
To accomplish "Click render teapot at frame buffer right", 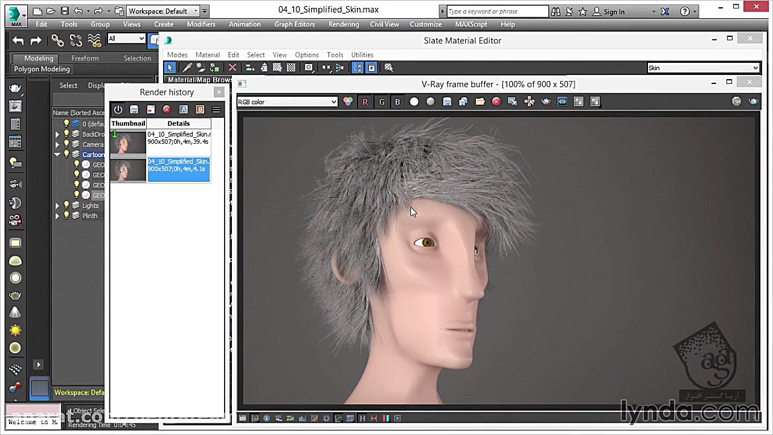I will coord(753,101).
